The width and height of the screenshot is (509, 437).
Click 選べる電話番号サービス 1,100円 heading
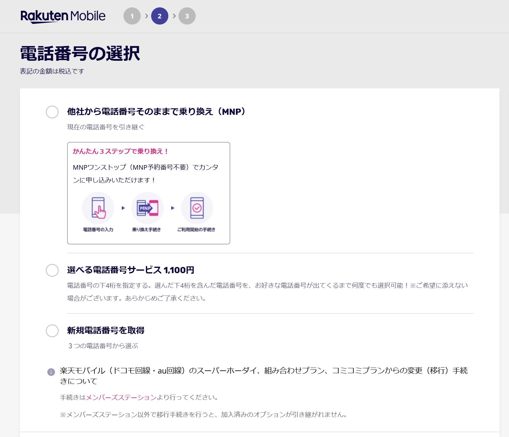[131, 270]
